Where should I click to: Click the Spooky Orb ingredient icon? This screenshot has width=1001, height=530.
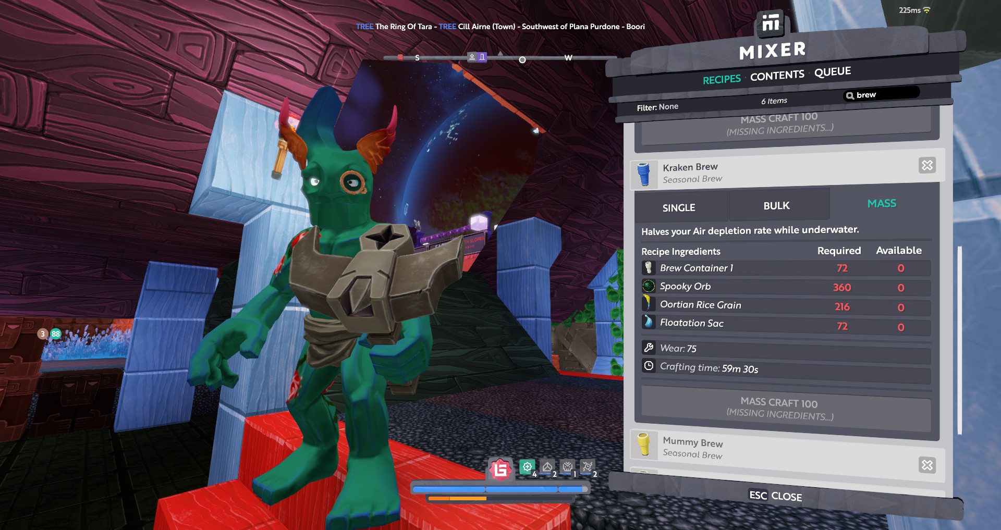click(648, 286)
